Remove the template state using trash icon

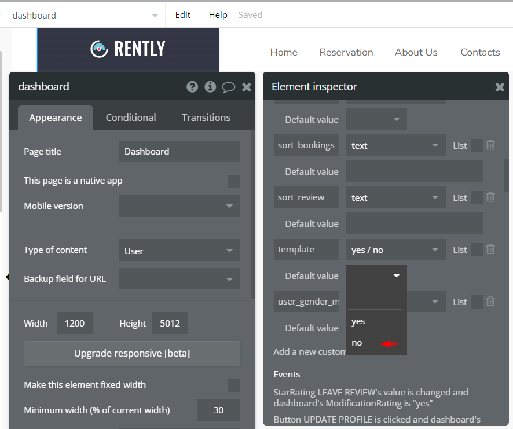click(490, 250)
